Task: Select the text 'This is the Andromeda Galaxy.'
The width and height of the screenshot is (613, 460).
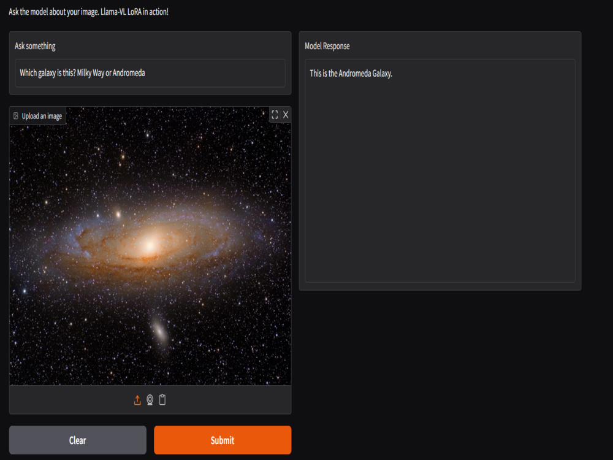Action: click(x=351, y=74)
